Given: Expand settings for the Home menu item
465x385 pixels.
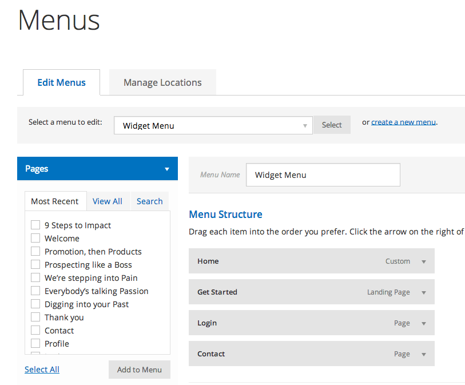Looking at the screenshot, I should pyautogui.click(x=423, y=260).
